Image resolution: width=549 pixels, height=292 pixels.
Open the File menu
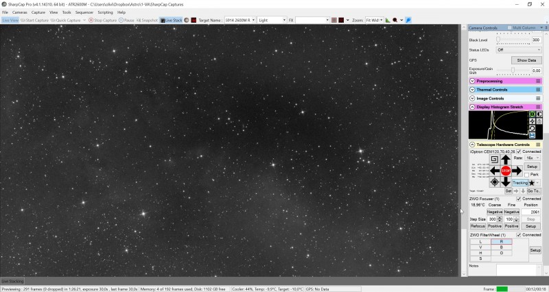(x=5, y=12)
